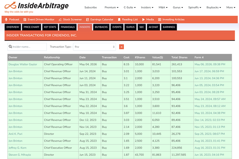Select the May 04, 2026 date cell

click(x=90, y=64)
